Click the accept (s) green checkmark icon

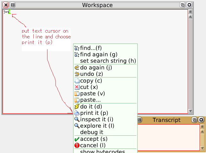pyautogui.click(x=77, y=139)
